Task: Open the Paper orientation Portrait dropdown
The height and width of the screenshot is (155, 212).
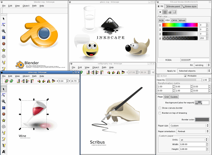Action: tap(193, 131)
